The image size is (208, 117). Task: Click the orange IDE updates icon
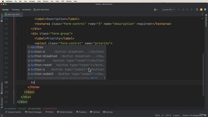tap(201, 9)
